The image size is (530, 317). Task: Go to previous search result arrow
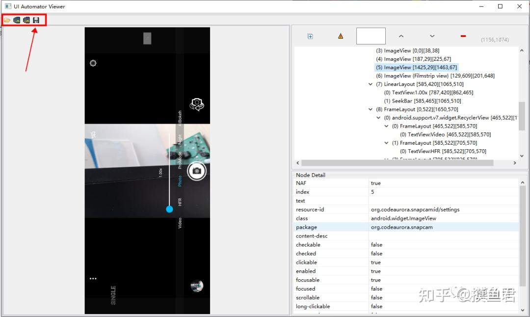(401, 36)
